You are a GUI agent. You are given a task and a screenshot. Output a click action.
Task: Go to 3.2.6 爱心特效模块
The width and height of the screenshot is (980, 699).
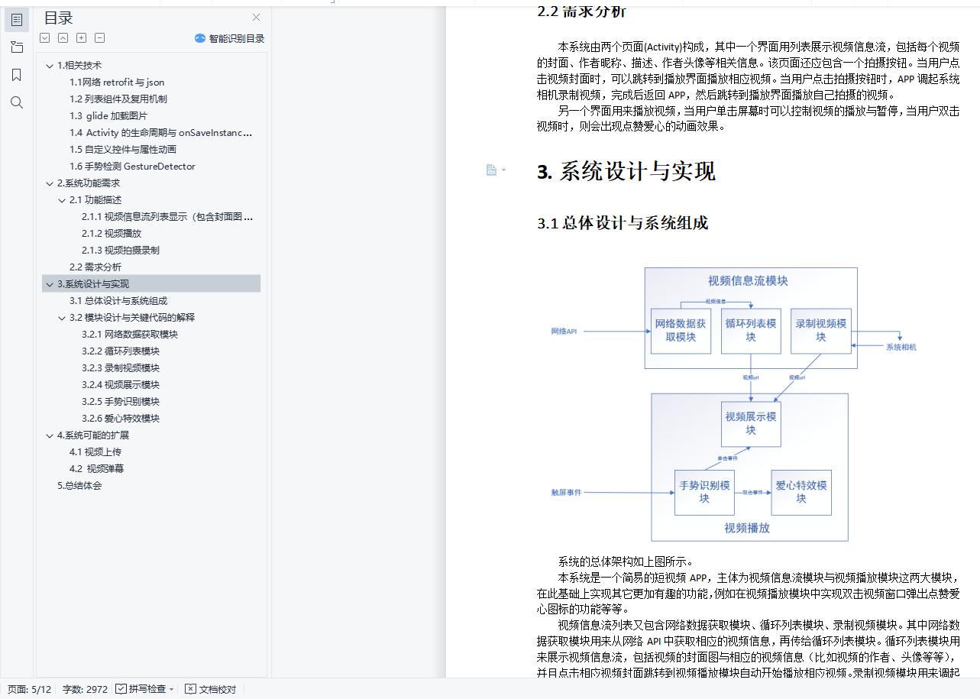point(121,419)
